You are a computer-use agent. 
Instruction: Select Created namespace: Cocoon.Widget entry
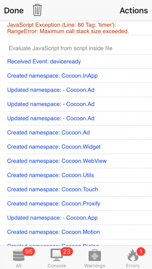pos(79,147)
